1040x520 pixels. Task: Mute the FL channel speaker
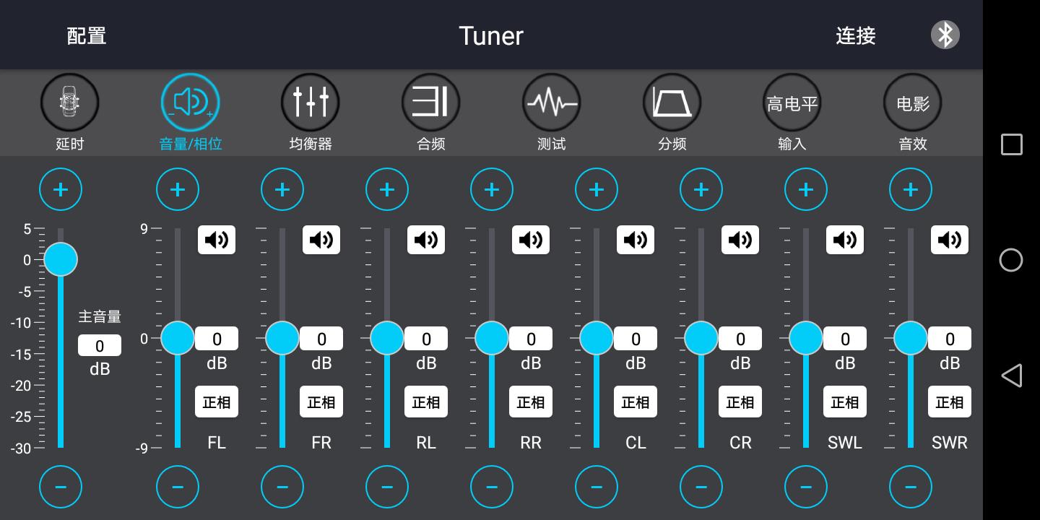pyautogui.click(x=217, y=240)
